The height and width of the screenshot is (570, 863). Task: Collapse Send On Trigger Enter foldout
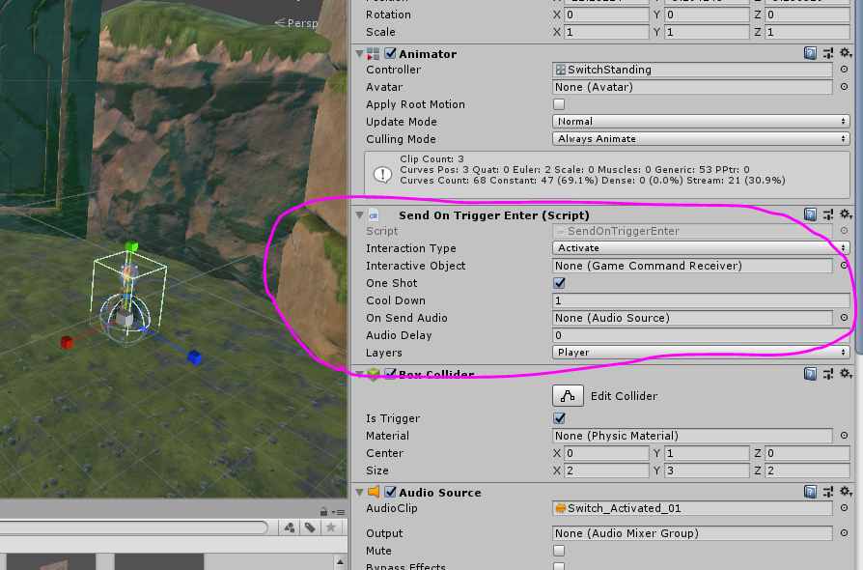359,214
